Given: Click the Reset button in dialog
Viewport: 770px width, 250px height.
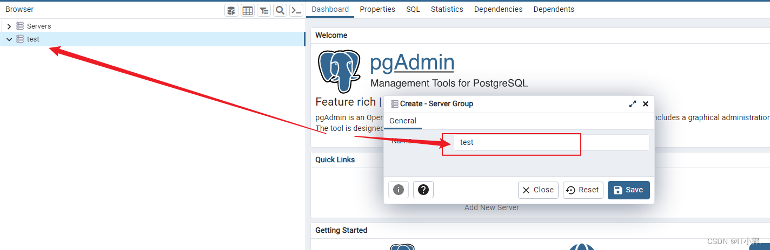Looking at the screenshot, I should [583, 190].
